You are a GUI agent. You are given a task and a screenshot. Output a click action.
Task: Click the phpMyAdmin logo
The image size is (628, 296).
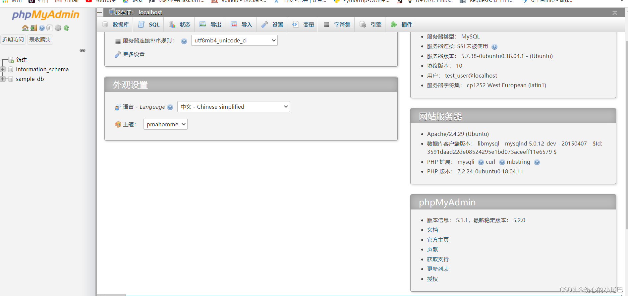tap(45, 15)
